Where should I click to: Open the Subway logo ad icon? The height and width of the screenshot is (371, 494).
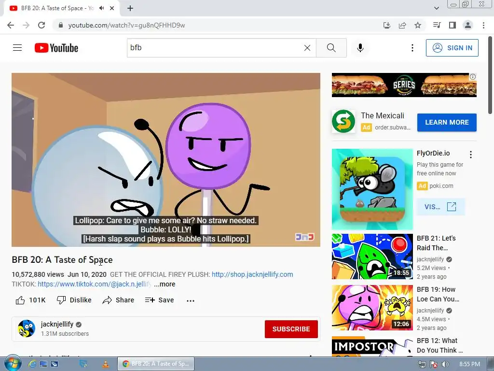pyautogui.click(x=343, y=121)
